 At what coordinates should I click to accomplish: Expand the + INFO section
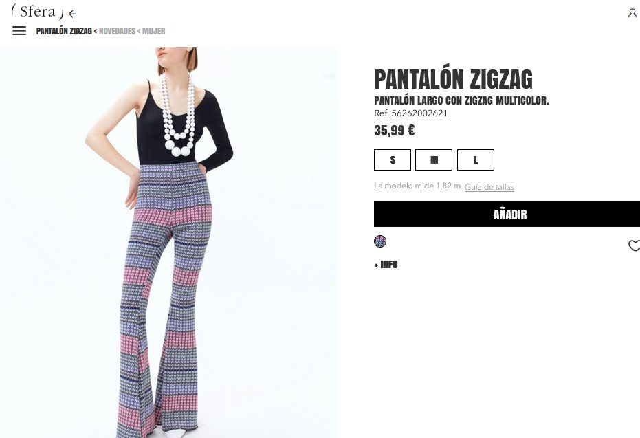386,265
